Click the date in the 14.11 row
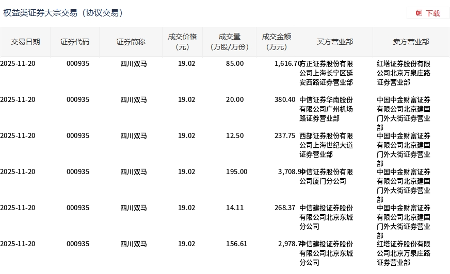Viewport: 450px width, 274px height. click(x=18, y=208)
